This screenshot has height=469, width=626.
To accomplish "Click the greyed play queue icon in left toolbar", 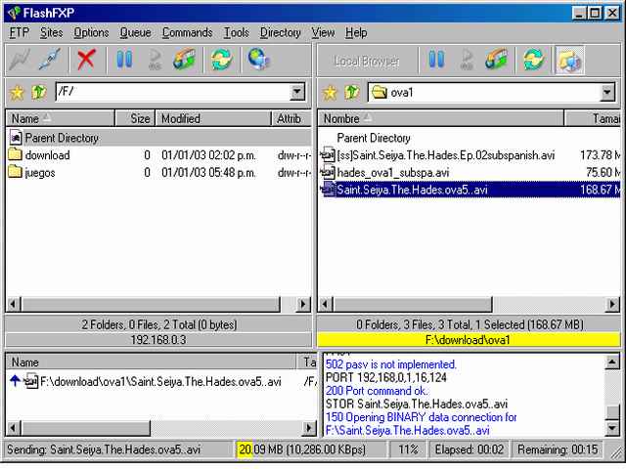I will click(x=155, y=60).
